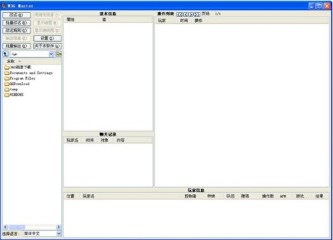The image size is (333, 240).
Task: Click the file list horizontal scrollbar right arrow
Action: pyautogui.click(x=59, y=227)
